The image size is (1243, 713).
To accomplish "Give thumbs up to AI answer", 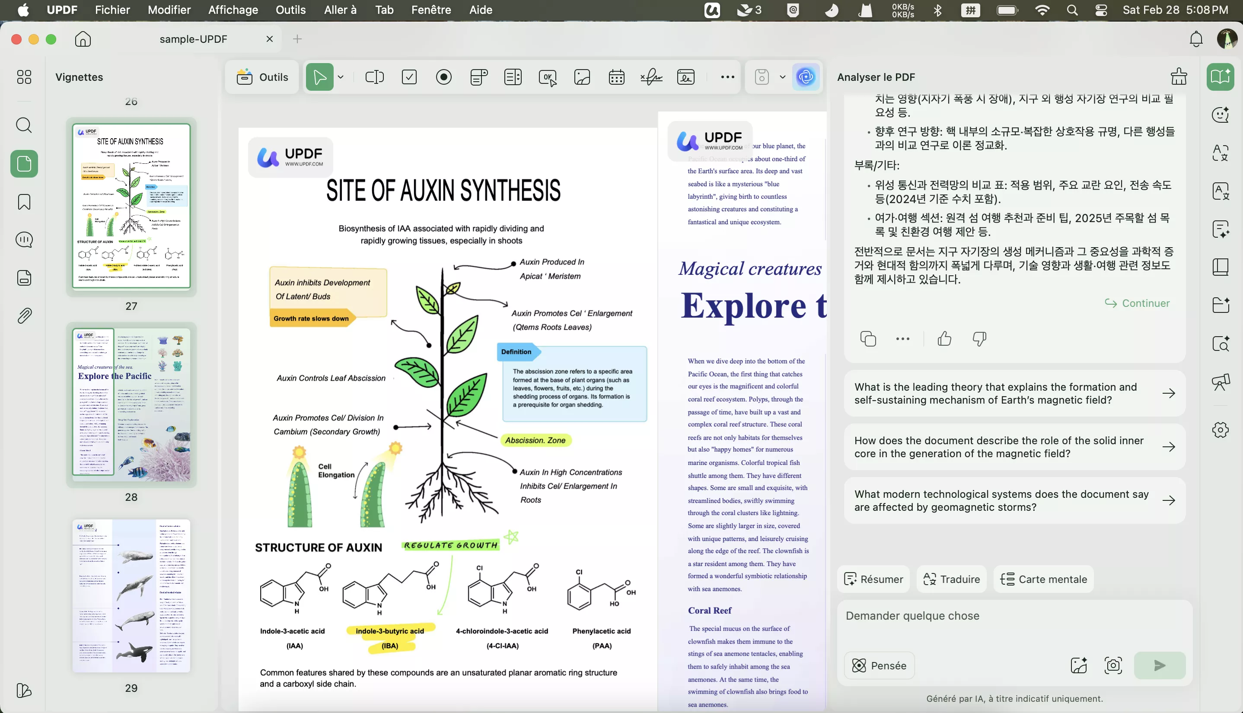I will [944, 339].
